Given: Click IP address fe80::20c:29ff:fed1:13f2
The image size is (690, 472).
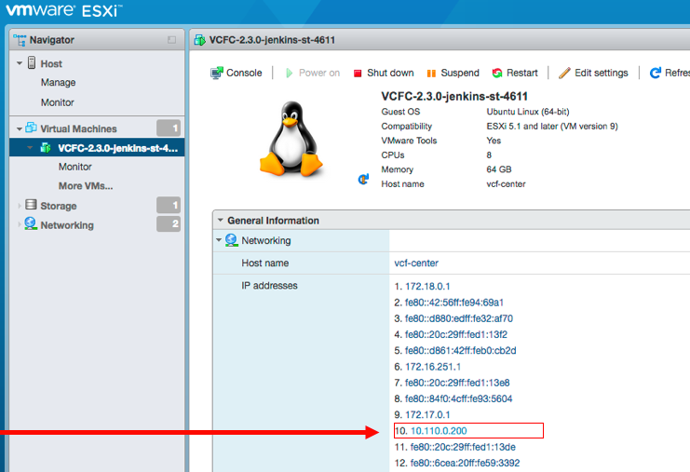Looking at the screenshot, I should 456,334.
